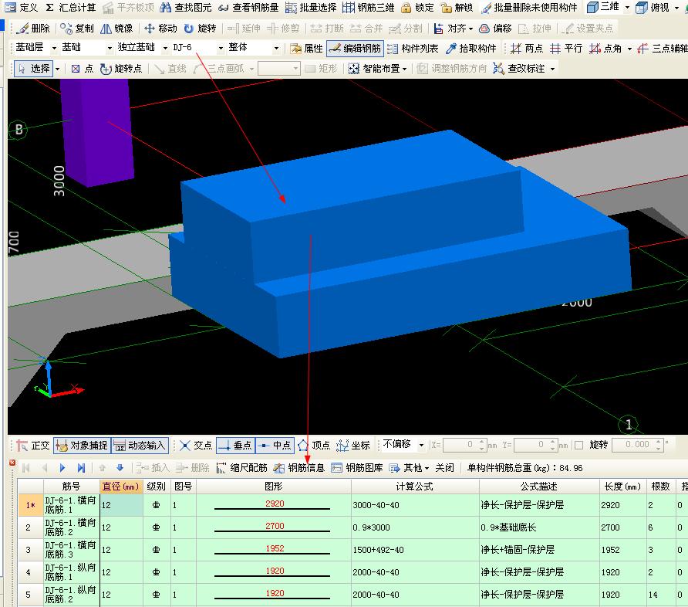The height and width of the screenshot is (607, 688).
Task: Open the 独立基础 dropdown
Action: [x=165, y=47]
